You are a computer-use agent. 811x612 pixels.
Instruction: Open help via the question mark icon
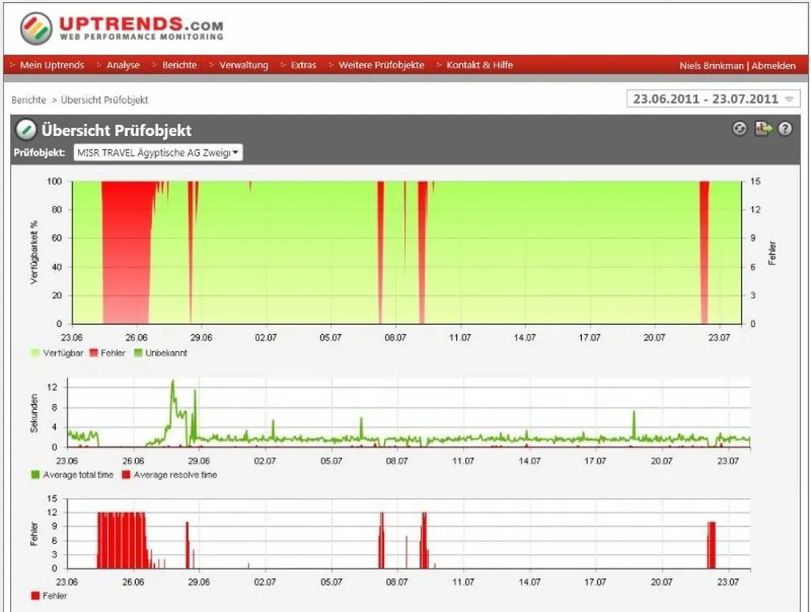pyautogui.click(x=785, y=129)
